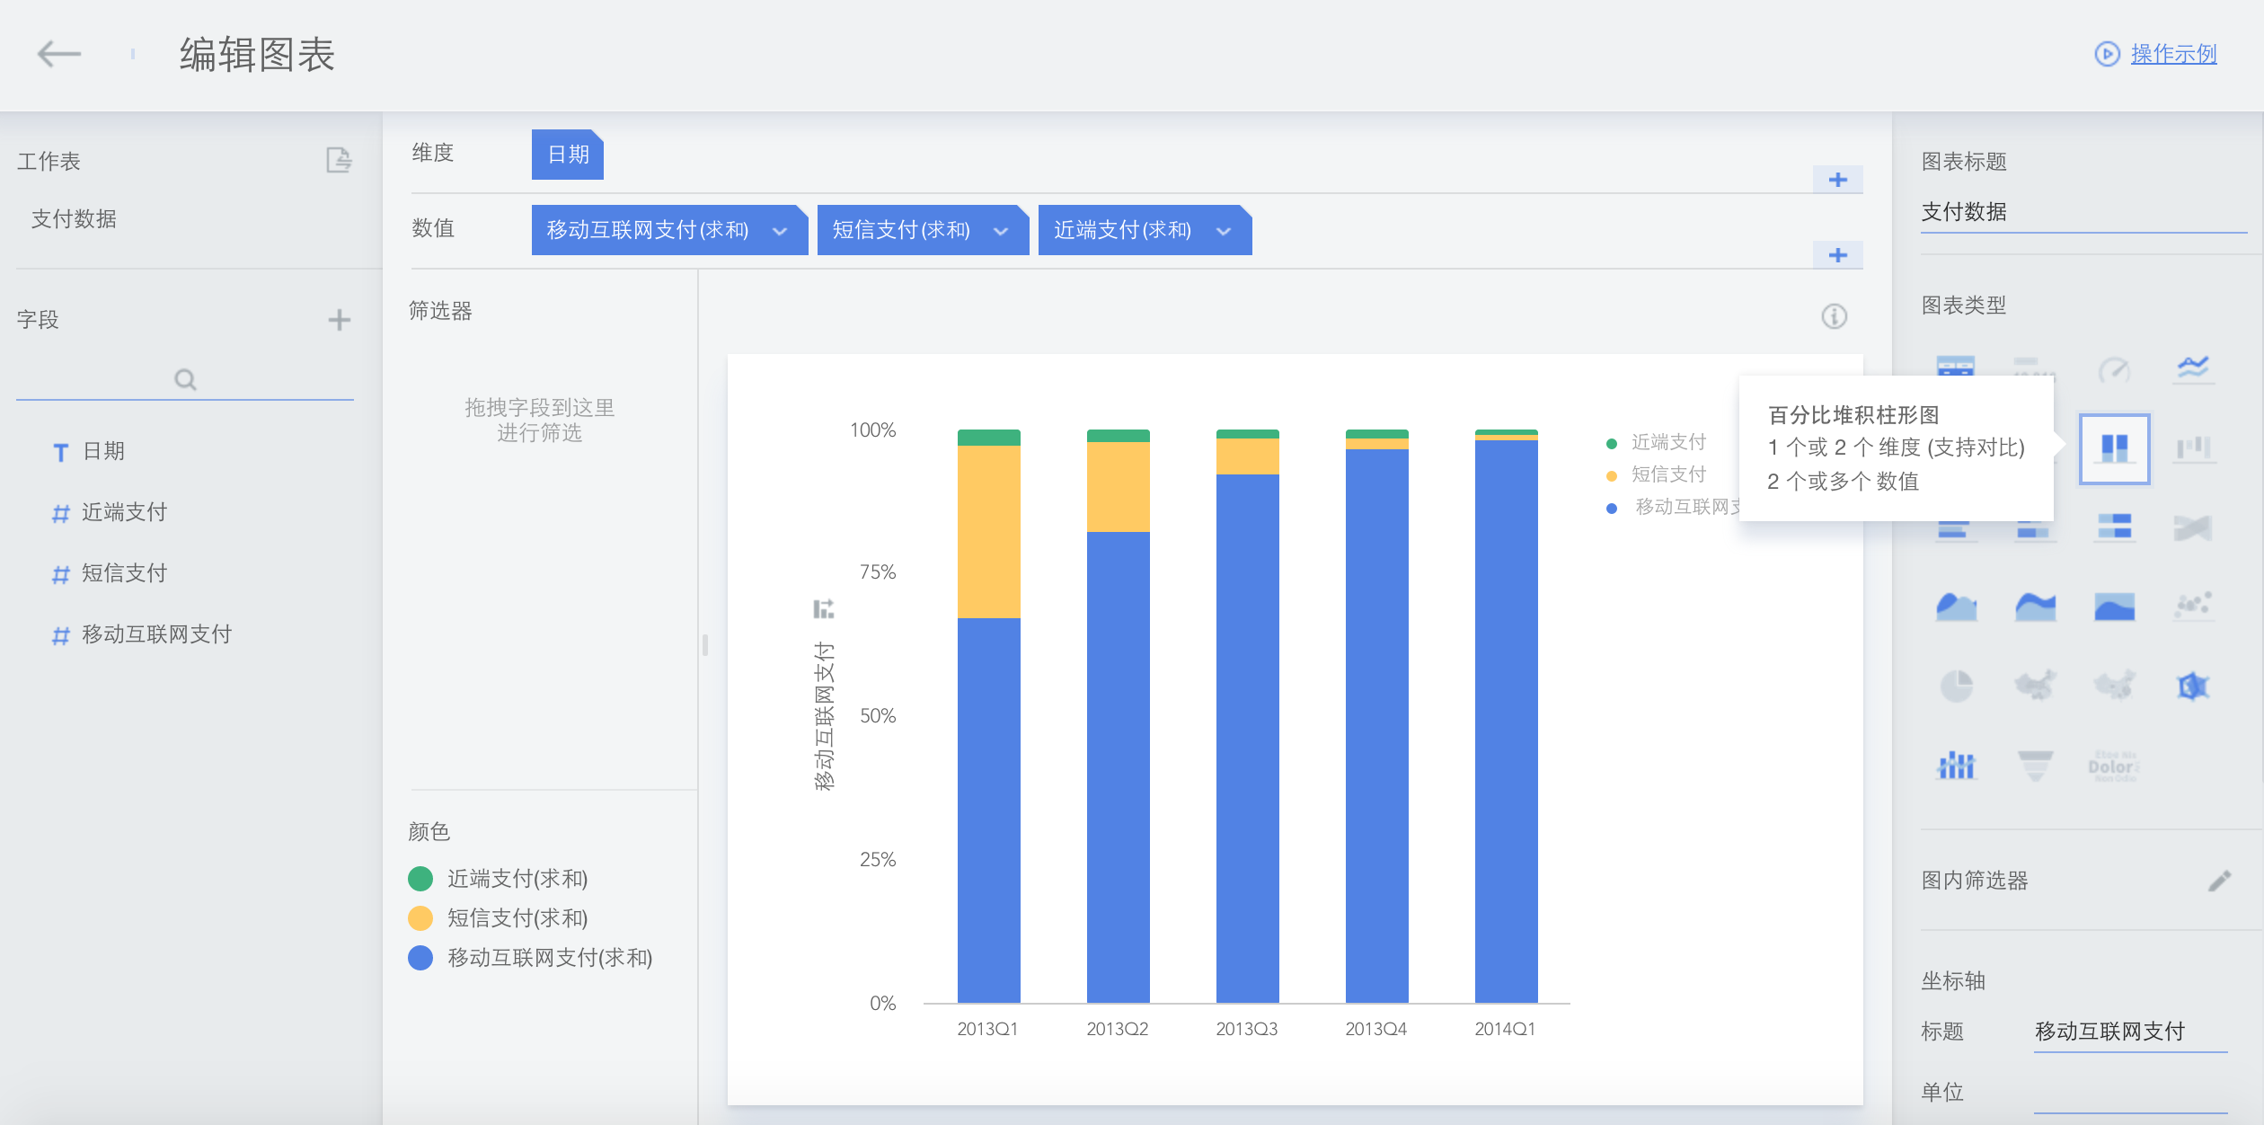Select the 支付数据 worksheet
The height and width of the screenshot is (1125, 2264).
point(74,219)
